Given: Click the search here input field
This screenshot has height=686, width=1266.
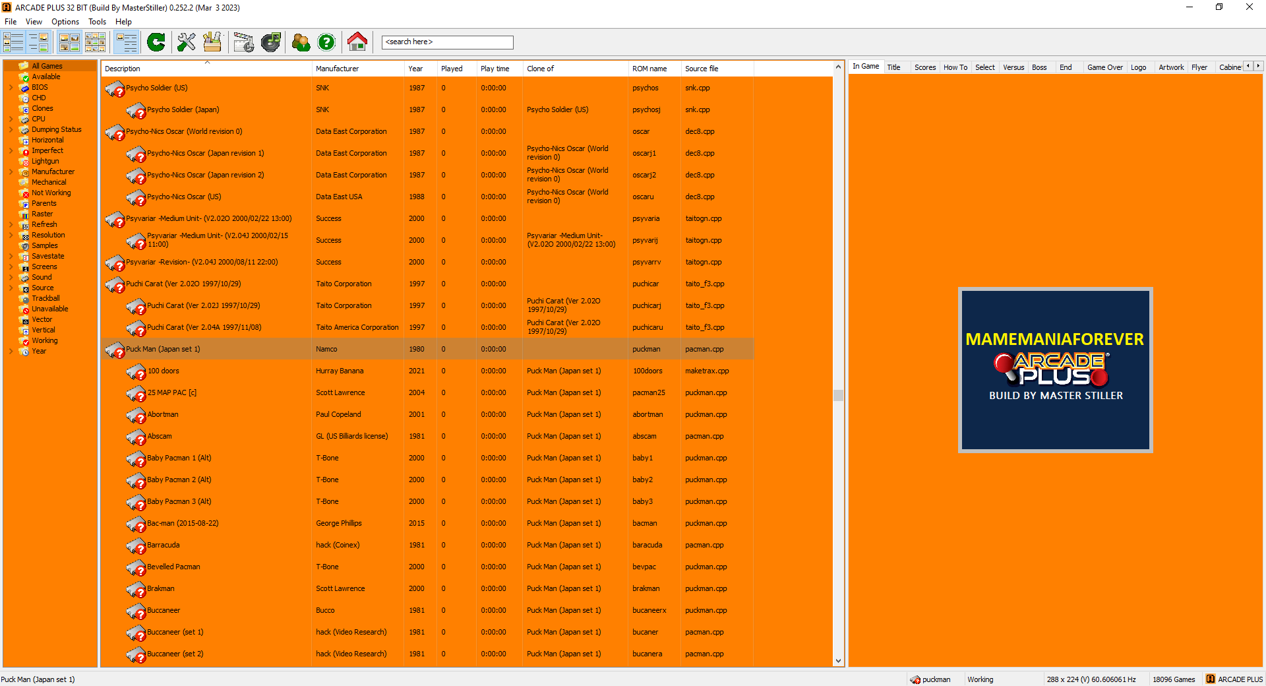Looking at the screenshot, I should 448,42.
